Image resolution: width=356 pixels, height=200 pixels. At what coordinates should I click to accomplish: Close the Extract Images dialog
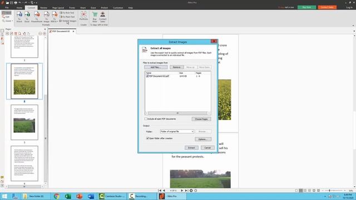(214, 41)
